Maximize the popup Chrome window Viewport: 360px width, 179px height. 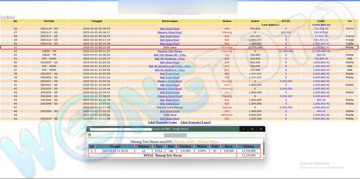[x=252, y=129]
